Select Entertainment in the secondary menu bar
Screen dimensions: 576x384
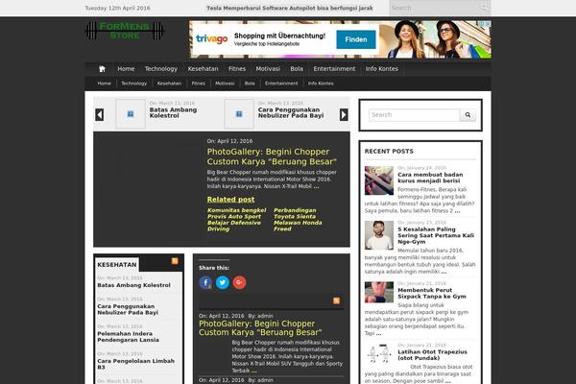pyautogui.click(x=281, y=84)
